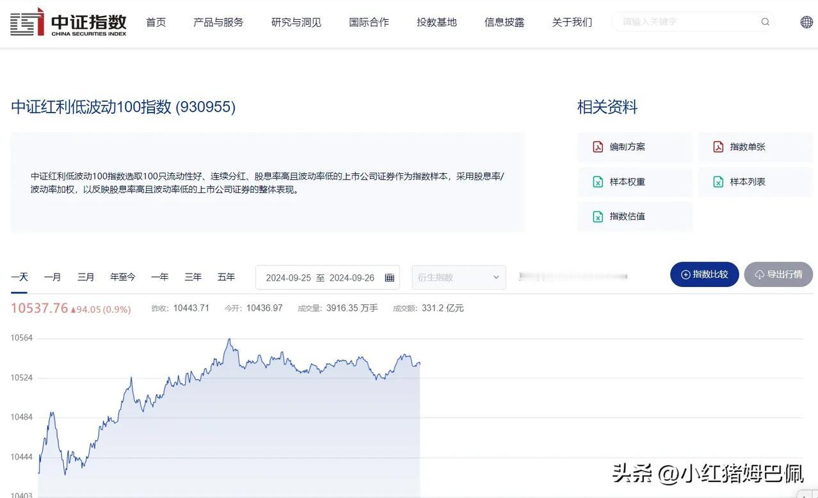Select the 一月 chart period tab
818x498 pixels.
coord(52,277)
